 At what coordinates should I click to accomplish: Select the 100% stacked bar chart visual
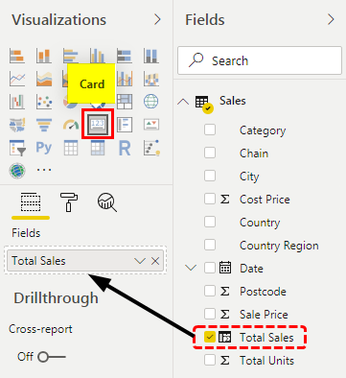(125, 56)
